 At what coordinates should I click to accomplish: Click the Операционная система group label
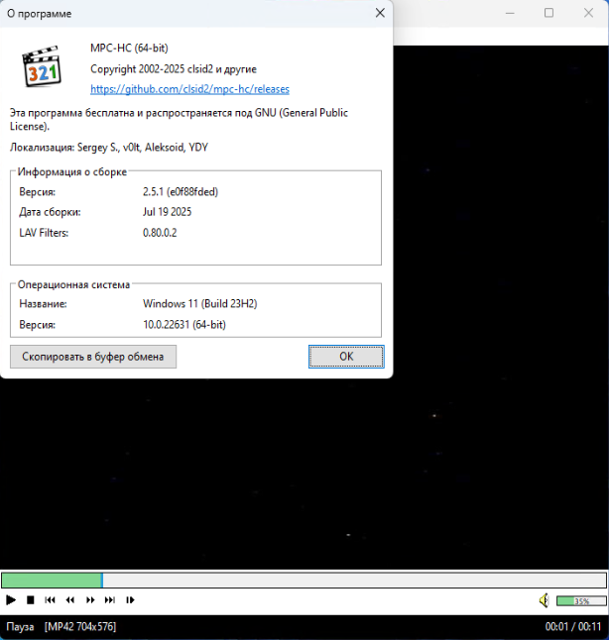coord(73,284)
